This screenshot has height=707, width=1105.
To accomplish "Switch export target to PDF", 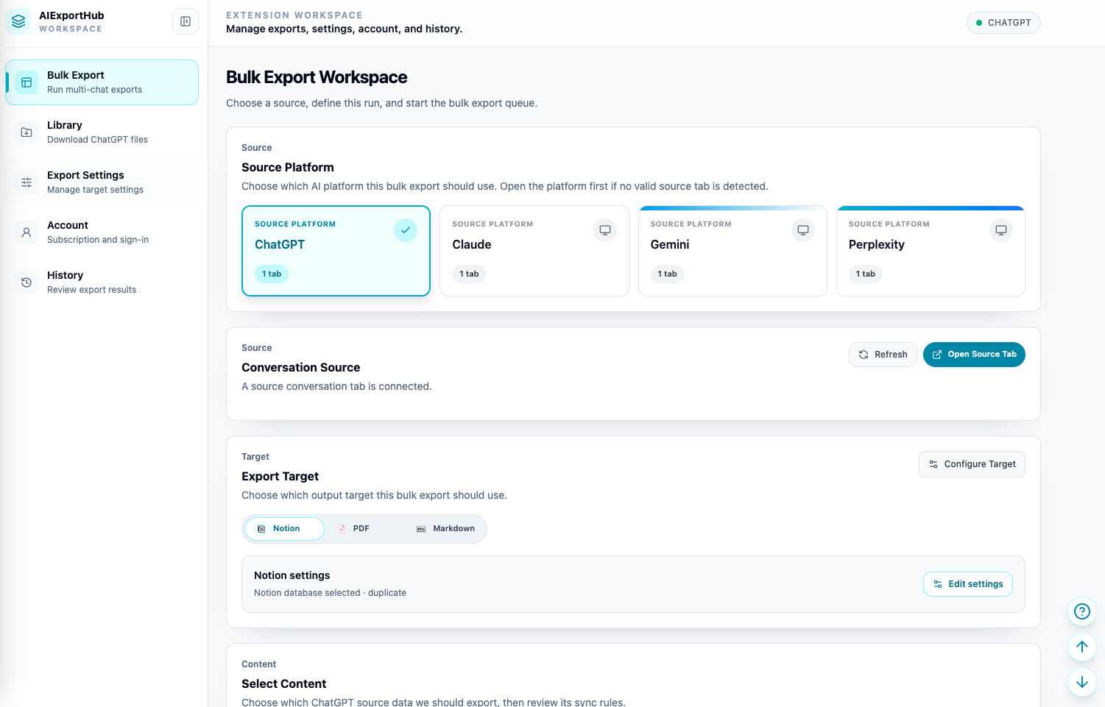I will 354,529.
